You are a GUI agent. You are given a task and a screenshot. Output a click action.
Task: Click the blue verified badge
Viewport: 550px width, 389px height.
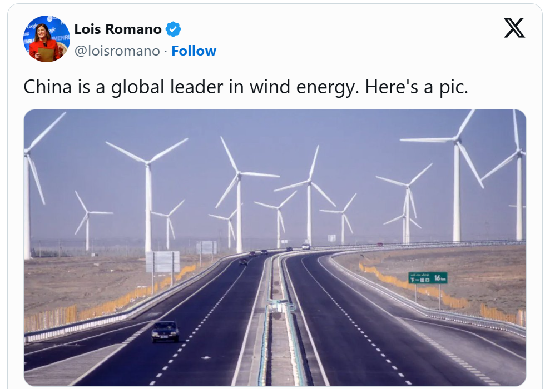coord(174,29)
